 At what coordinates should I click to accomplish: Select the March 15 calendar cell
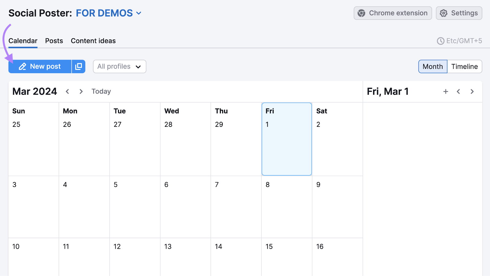(286, 257)
